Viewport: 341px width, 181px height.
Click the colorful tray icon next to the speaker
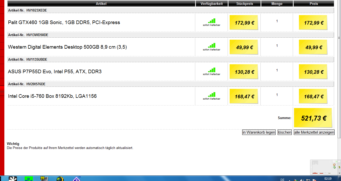[x=296, y=180]
